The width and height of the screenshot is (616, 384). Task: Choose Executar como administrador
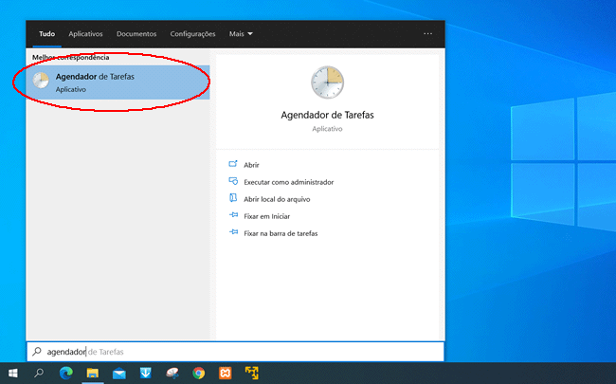coord(288,182)
